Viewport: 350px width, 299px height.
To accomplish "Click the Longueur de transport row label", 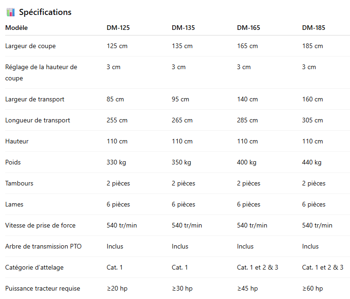I will (37, 120).
